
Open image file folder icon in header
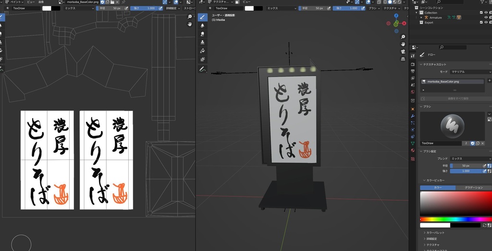pos(112,2)
